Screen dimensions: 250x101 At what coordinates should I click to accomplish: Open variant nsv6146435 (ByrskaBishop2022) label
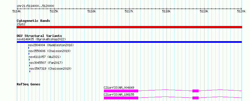(x=41, y=39)
